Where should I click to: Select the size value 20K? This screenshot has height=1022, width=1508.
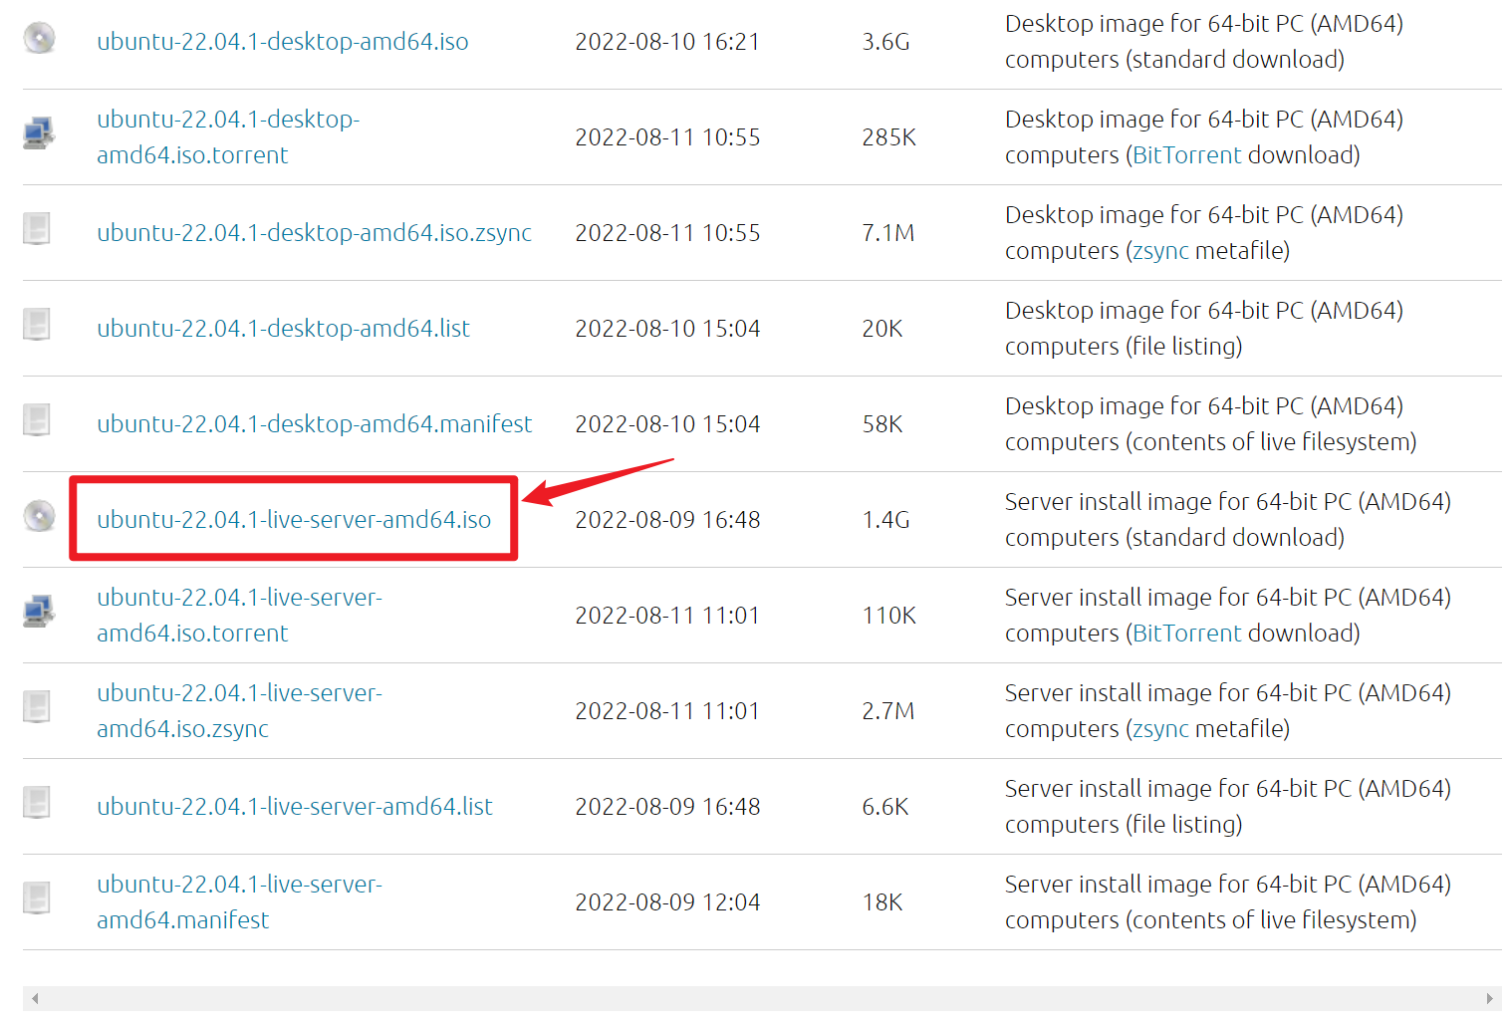pos(882,329)
